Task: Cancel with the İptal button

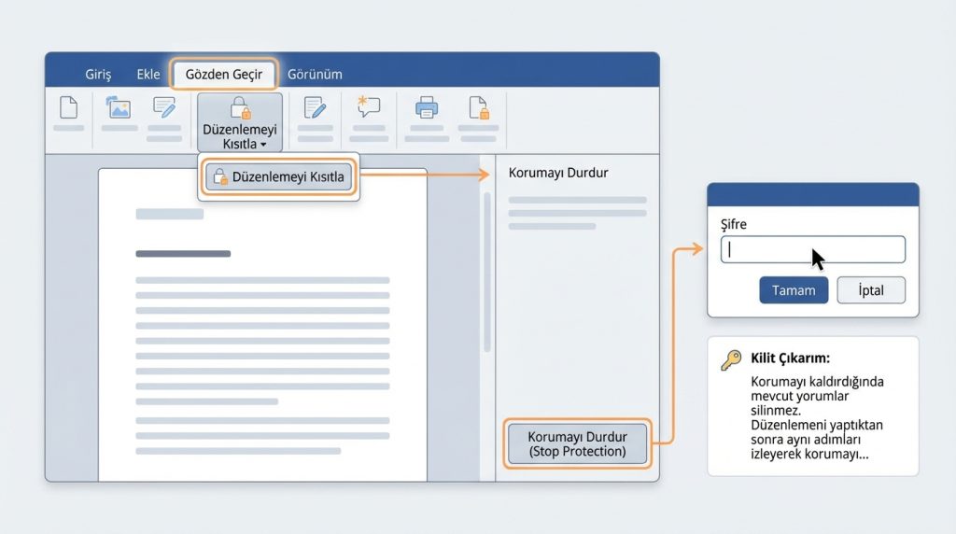Action: pyautogui.click(x=871, y=290)
